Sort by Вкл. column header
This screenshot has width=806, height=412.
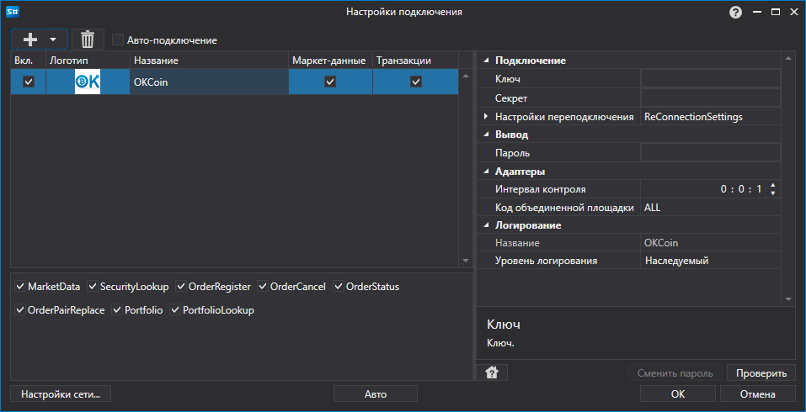pos(29,61)
